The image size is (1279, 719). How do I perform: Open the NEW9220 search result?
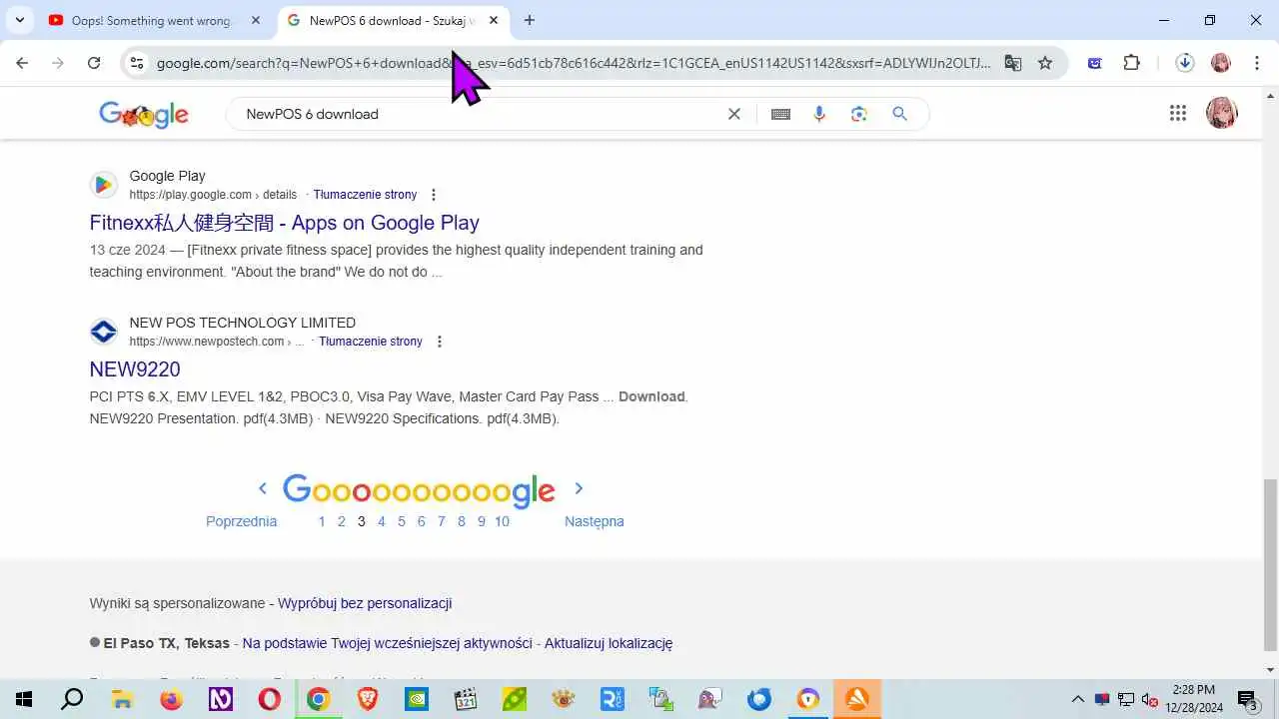point(135,369)
